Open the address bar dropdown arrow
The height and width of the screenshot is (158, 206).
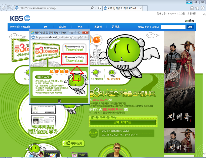point(96,8)
